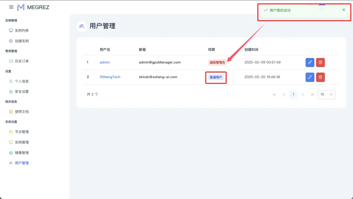Image resolution: width=353 pixels, height=199 pixels.
Task: Select page 1 in pagination
Action: [x=293, y=94]
